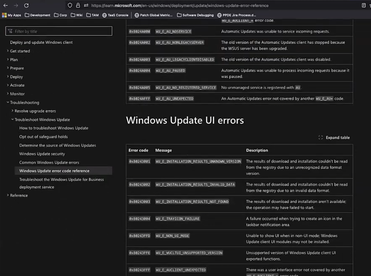371x276 pixels.
Task: Open the reader view icon in address bar
Action: (x=364, y=6)
